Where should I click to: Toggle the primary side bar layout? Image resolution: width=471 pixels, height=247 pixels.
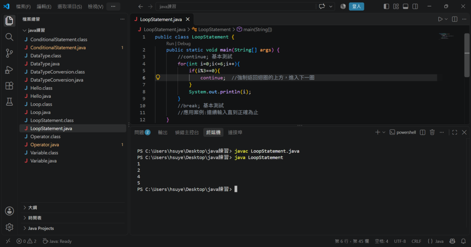click(386, 6)
